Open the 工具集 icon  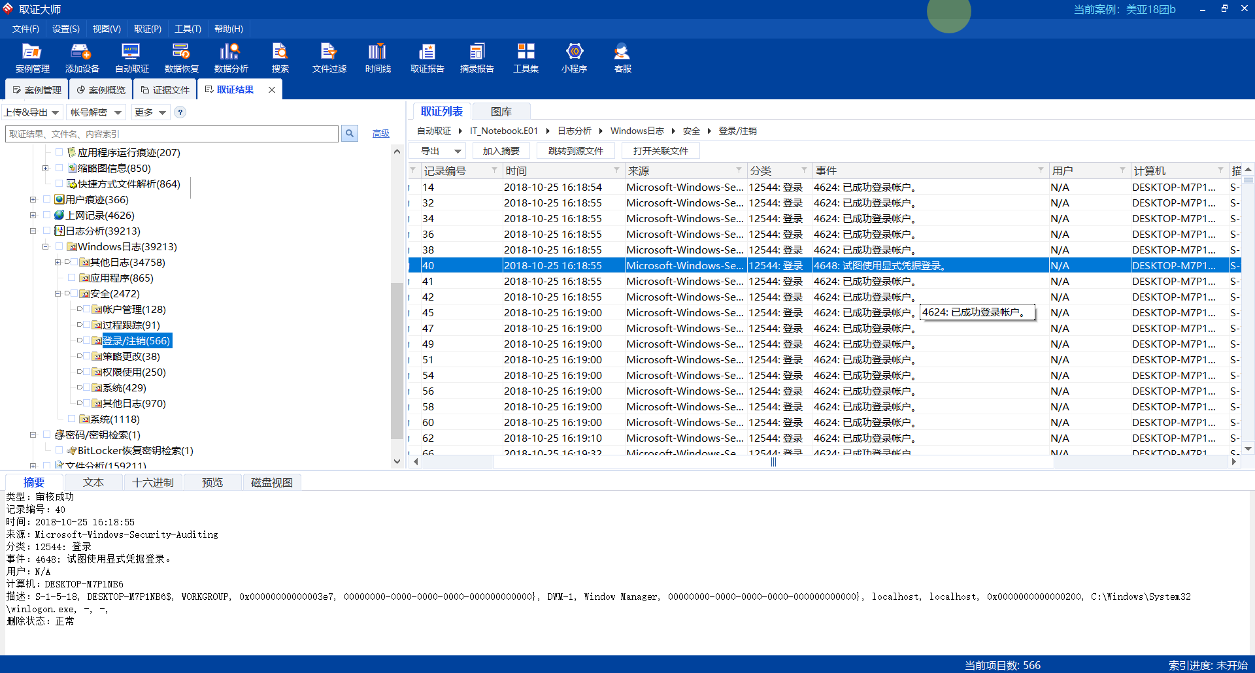point(526,58)
